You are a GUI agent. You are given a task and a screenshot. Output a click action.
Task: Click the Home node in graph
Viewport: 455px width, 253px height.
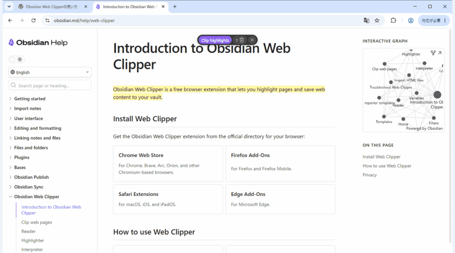coord(403,119)
